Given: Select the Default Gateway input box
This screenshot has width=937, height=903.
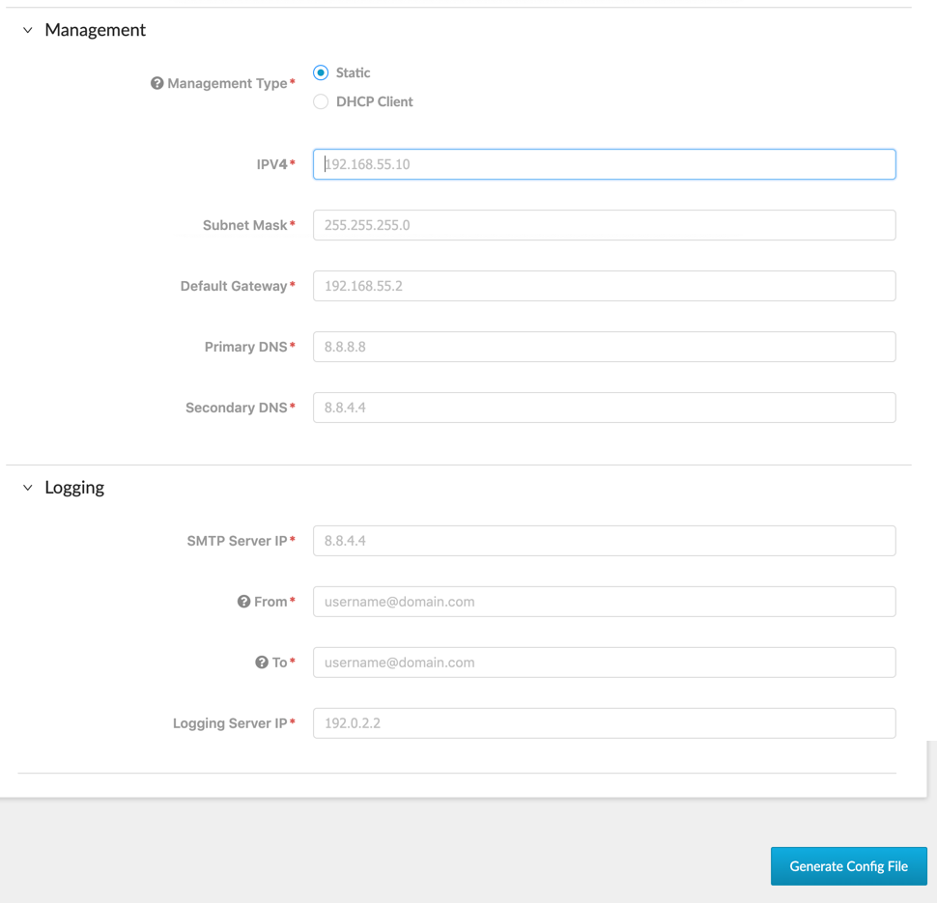Looking at the screenshot, I should pyautogui.click(x=603, y=286).
